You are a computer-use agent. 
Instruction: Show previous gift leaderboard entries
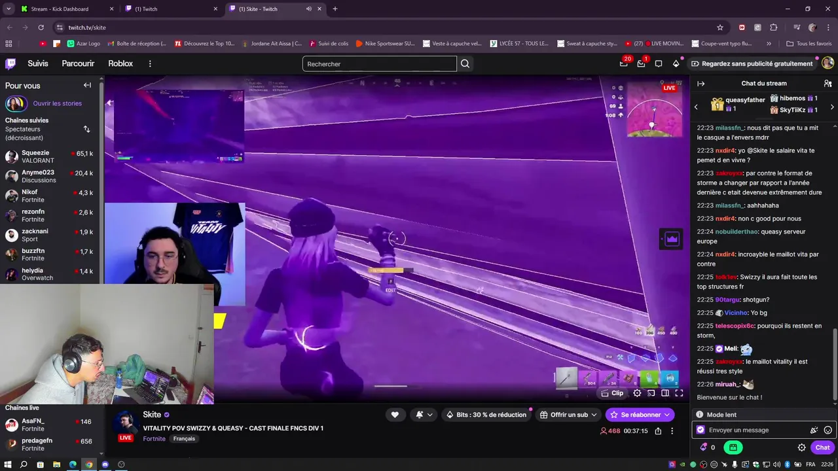pos(696,107)
